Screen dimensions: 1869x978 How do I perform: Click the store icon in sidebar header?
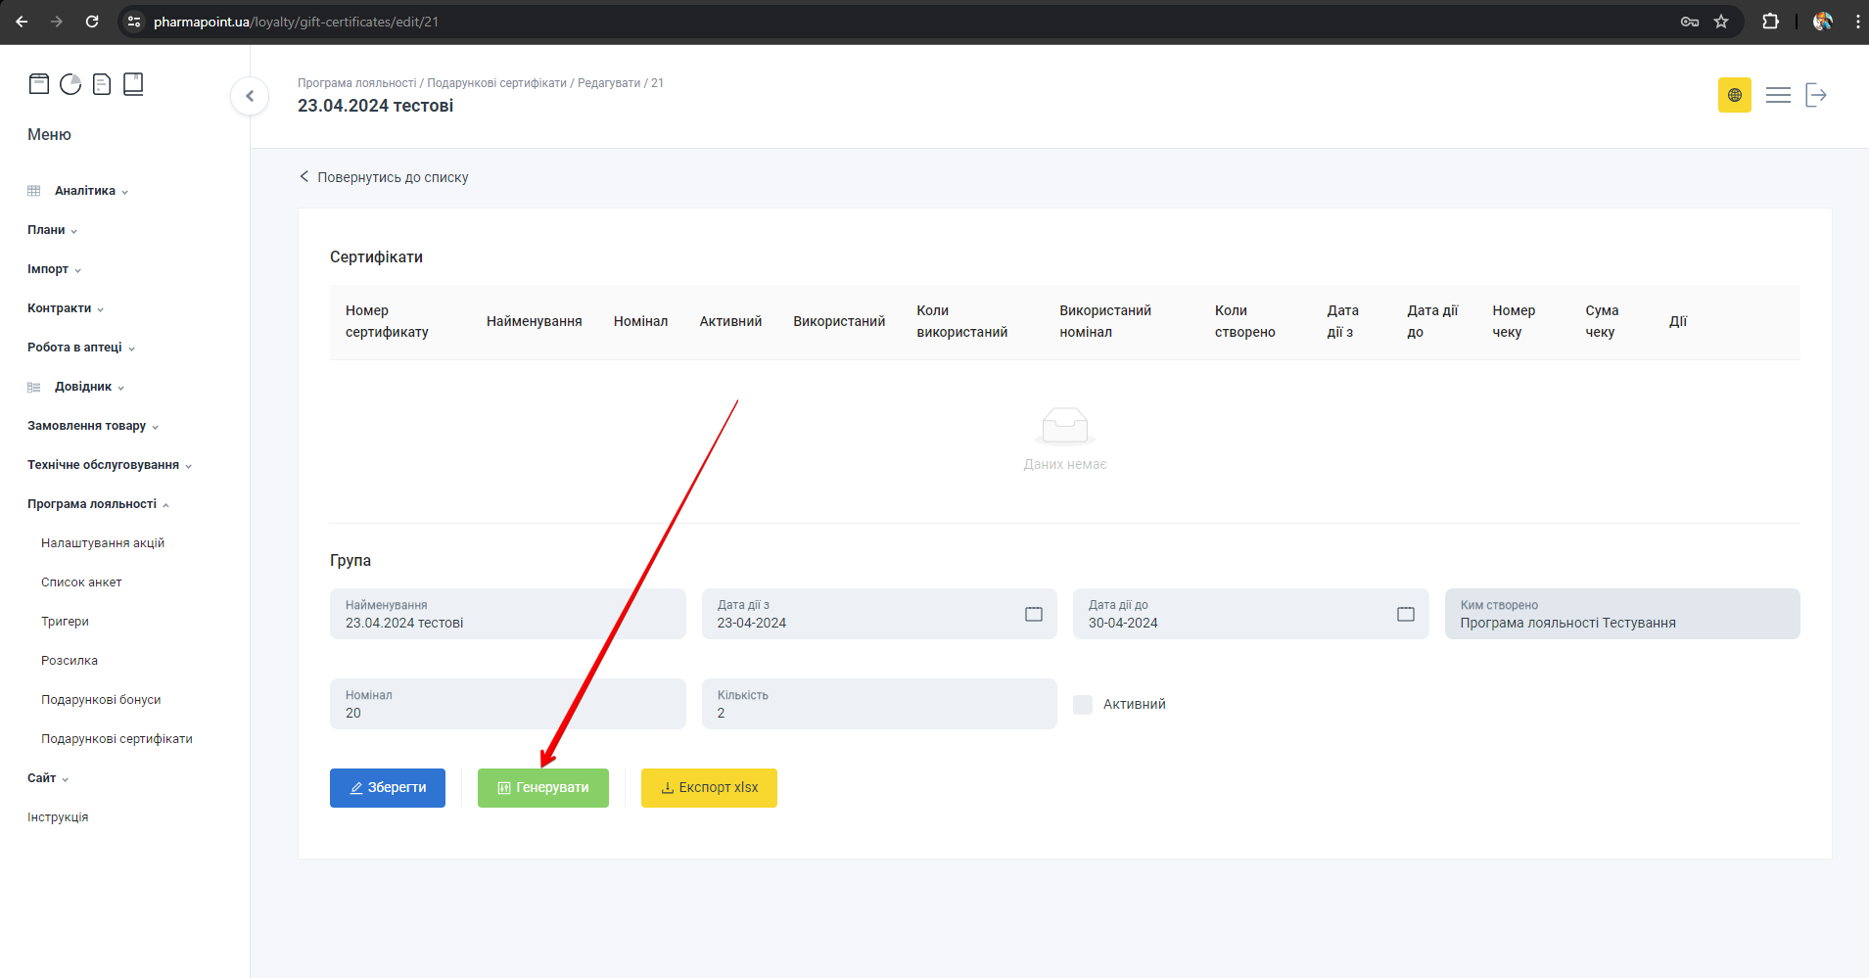tap(39, 84)
